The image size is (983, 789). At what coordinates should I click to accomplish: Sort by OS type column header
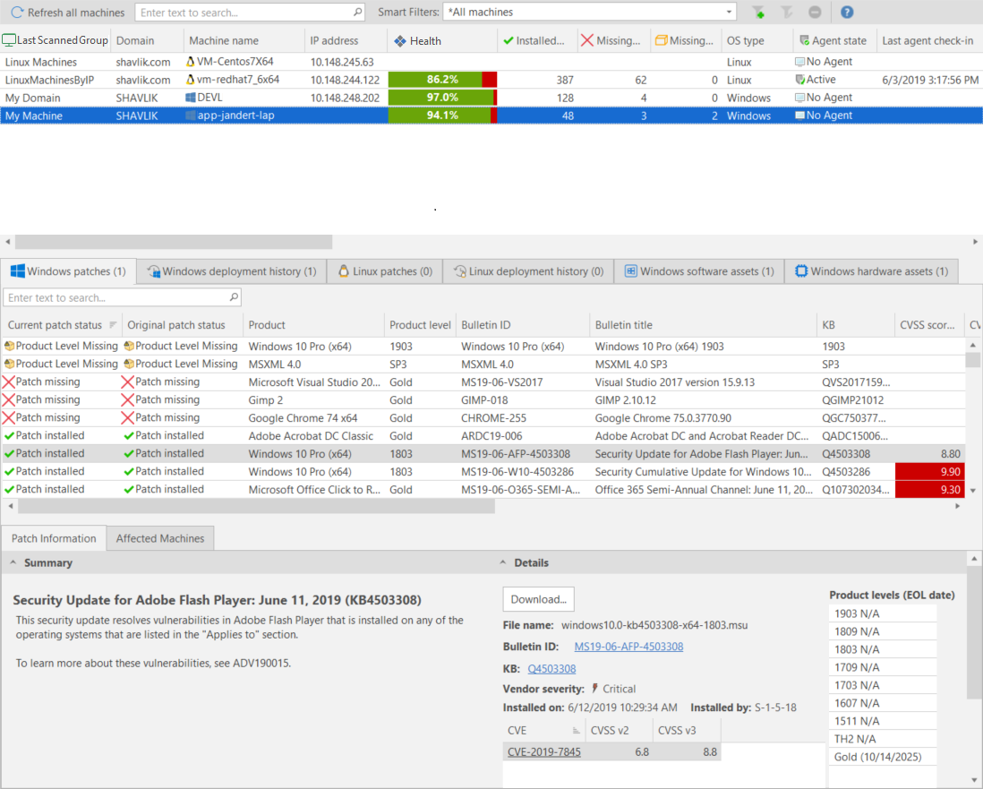click(756, 41)
